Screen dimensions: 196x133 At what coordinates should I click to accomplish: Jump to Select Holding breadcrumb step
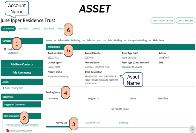pos(115,40)
